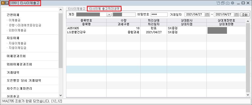Click the 상대지점 sub-header
This screenshot has width=252, height=105.
(x=186, y=24)
